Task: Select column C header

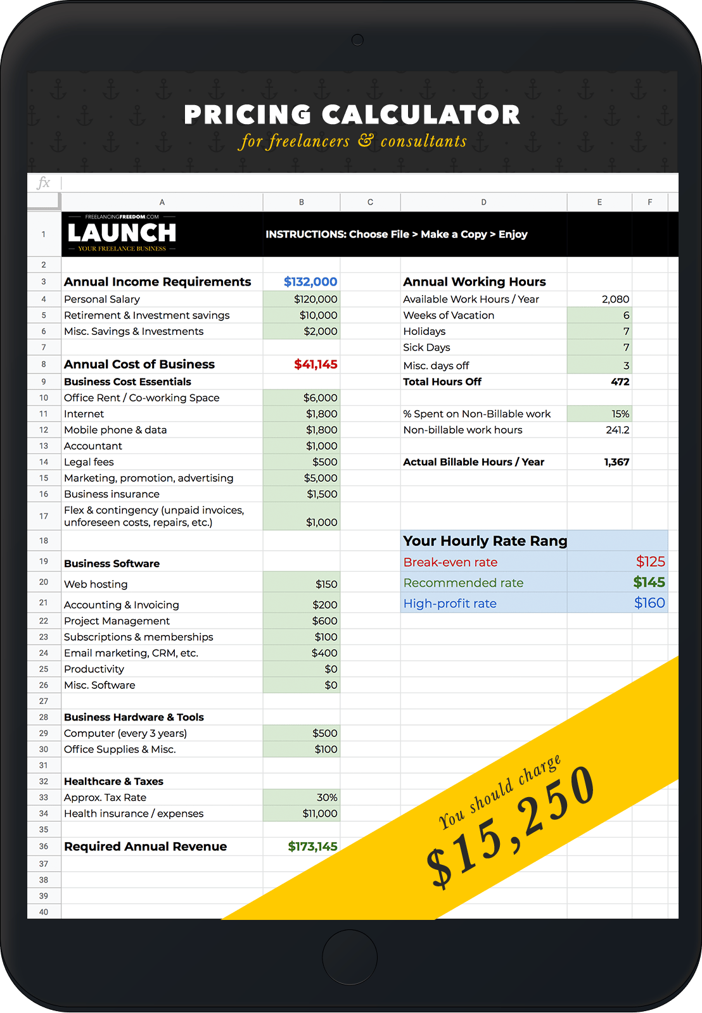Action: 371,202
